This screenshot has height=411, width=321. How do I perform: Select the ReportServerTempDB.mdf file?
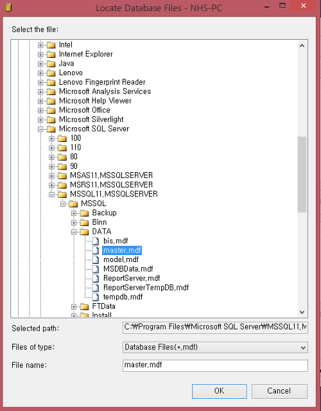tap(146, 288)
